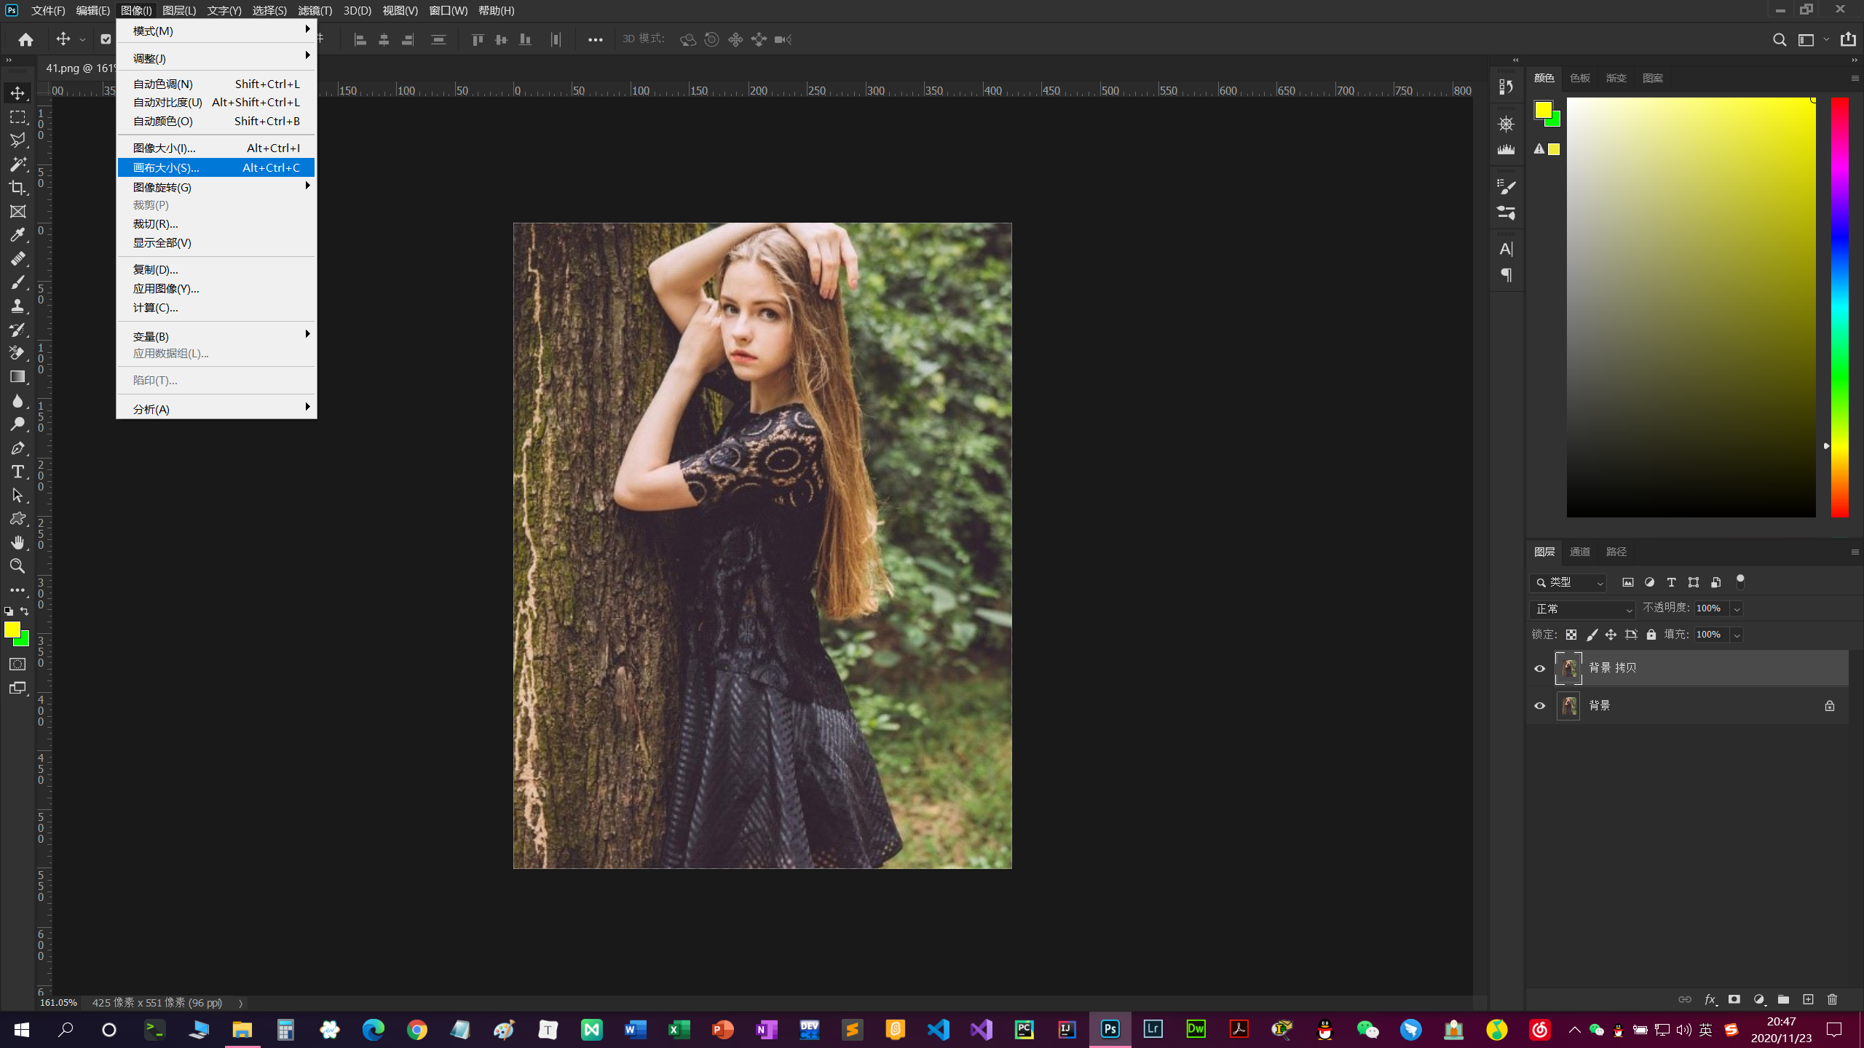Open the blend mode 正常 dropdown
1864x1048 pixels.
[x=1581, y=608]
